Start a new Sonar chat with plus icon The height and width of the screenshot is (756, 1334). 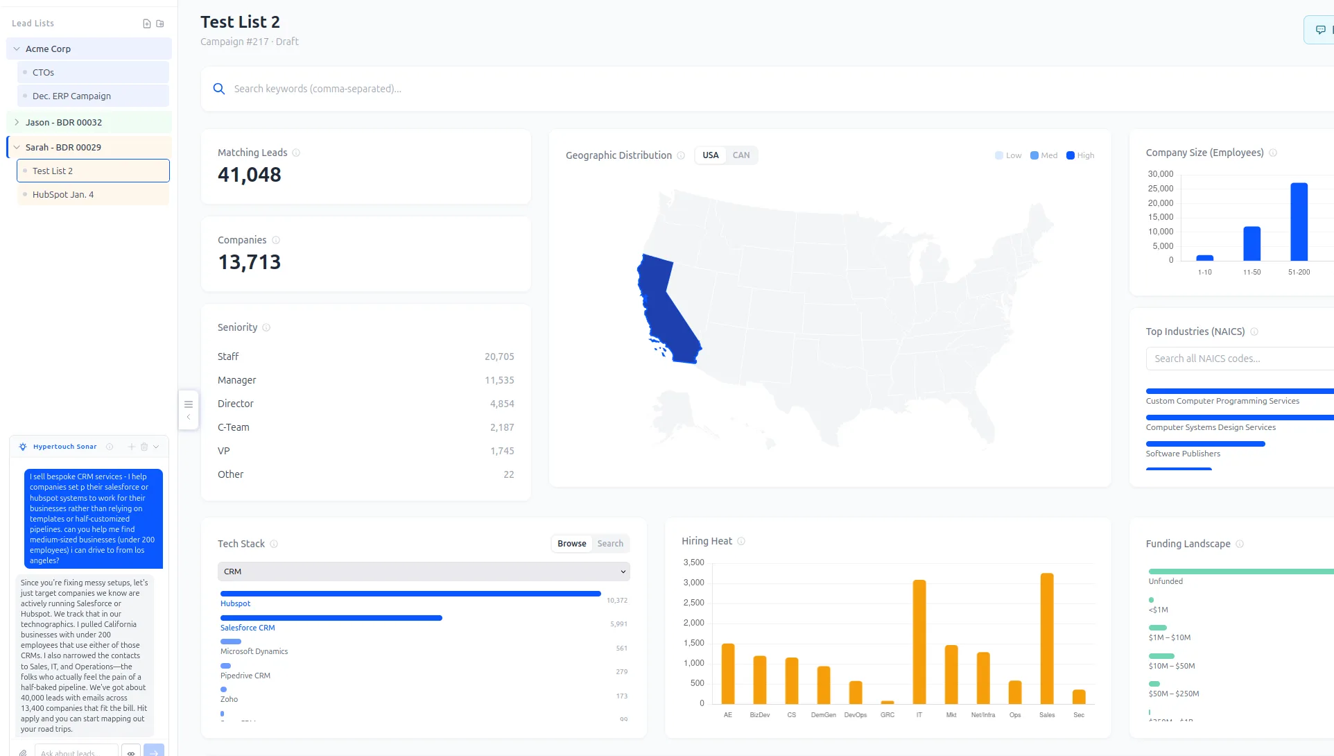(132, 447)
